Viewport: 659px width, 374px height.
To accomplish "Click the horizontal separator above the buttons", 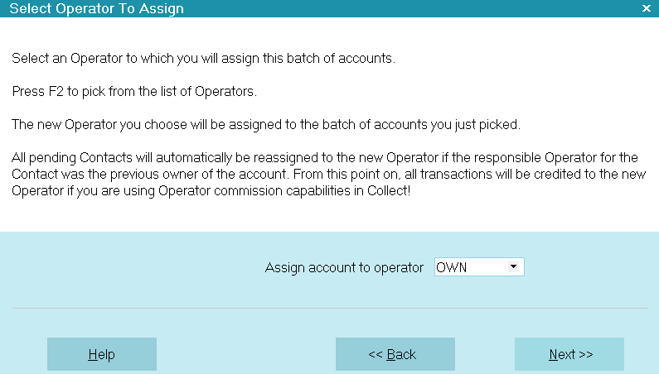I will (330, 308).
